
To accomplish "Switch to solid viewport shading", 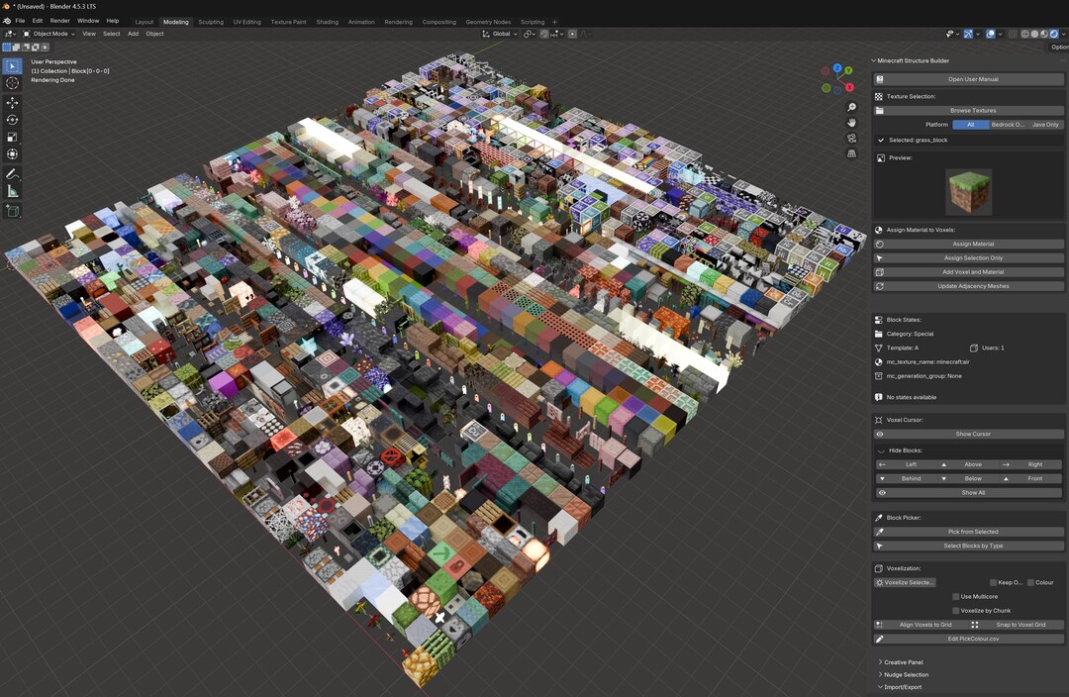I will [x=1034, y=34].
